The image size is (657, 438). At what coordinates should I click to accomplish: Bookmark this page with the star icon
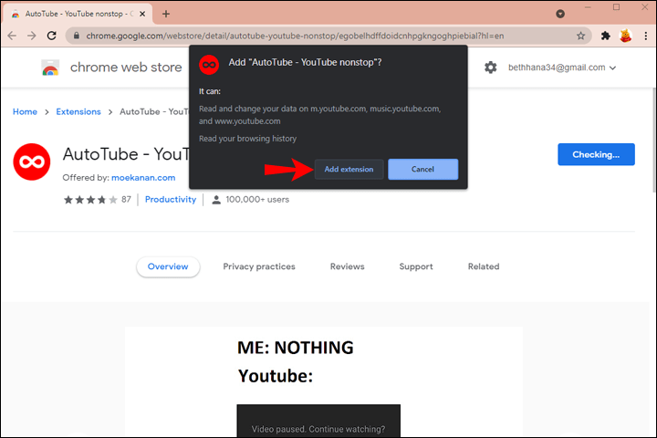[580, 36]
